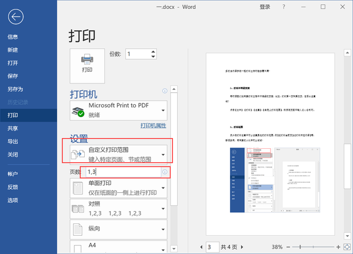This screenshot has width=353, height=254.
Task: Click the info icon in pages field
Action: tap(165, 172)
